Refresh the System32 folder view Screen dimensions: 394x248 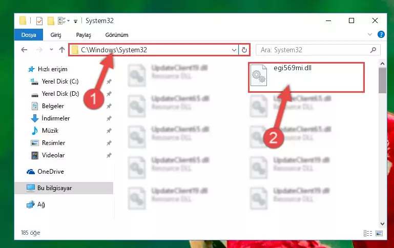tap(244, 50)
